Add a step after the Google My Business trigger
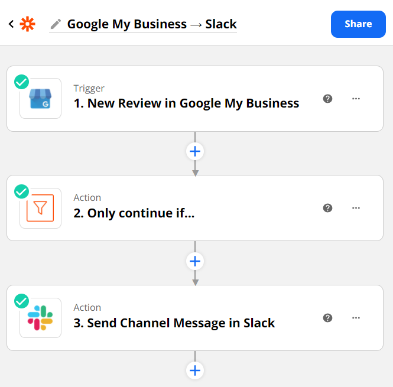The image size is (393, 387). 195,151
